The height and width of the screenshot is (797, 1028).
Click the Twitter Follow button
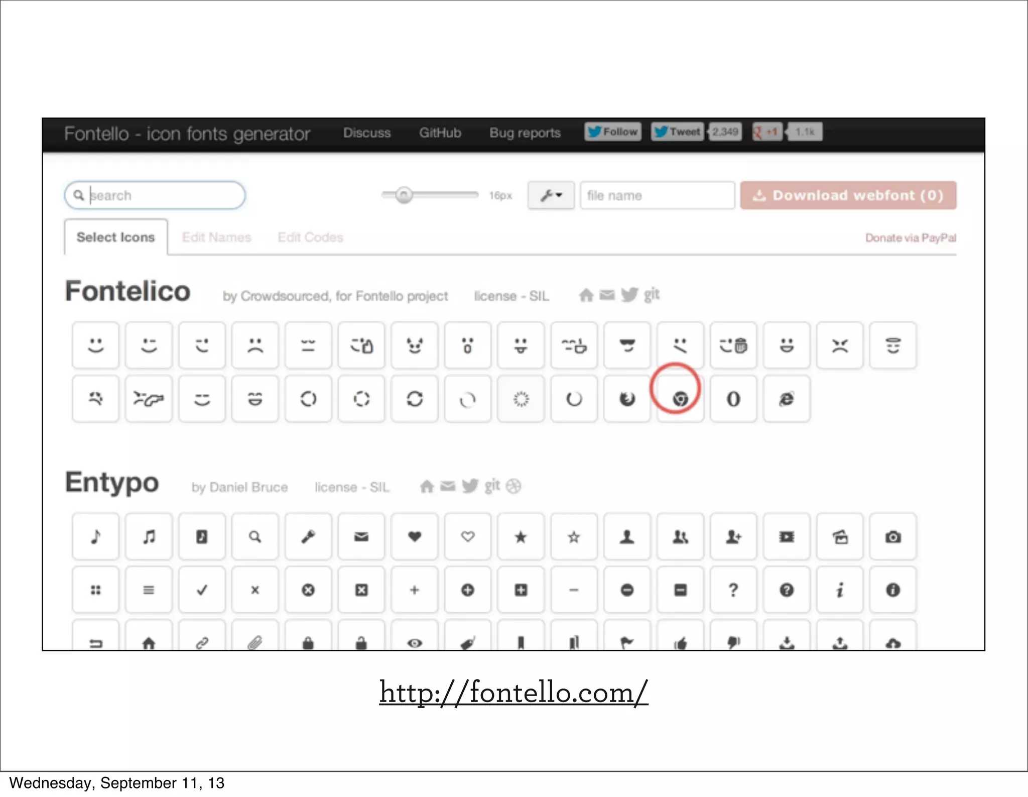point(613,132)
